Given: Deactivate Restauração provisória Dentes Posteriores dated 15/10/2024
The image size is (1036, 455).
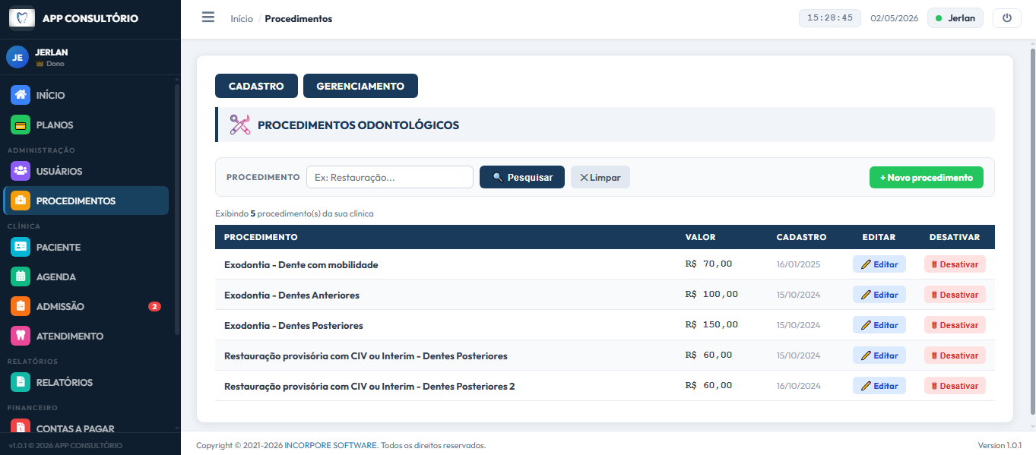Looking at the screenshot, I should pyautogui.click(x=955, y=355).
